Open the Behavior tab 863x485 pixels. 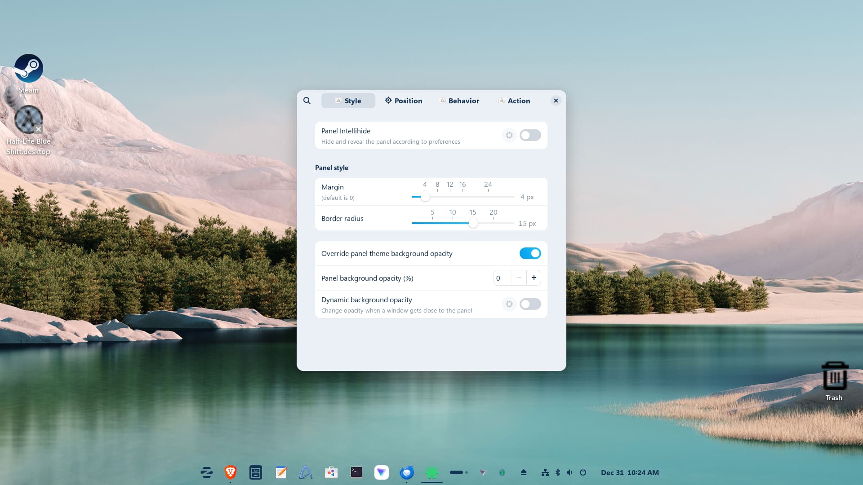point(459,101)
